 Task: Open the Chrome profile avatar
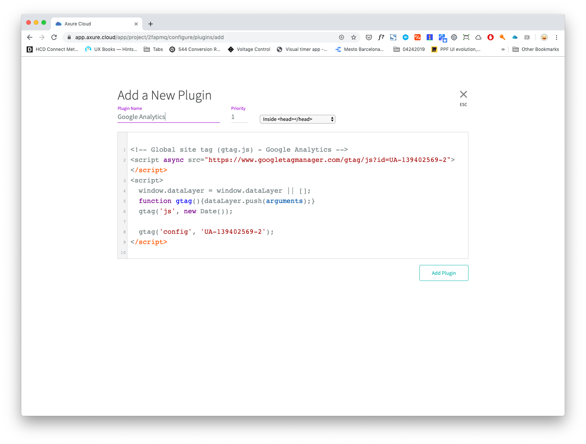[544, 37]
